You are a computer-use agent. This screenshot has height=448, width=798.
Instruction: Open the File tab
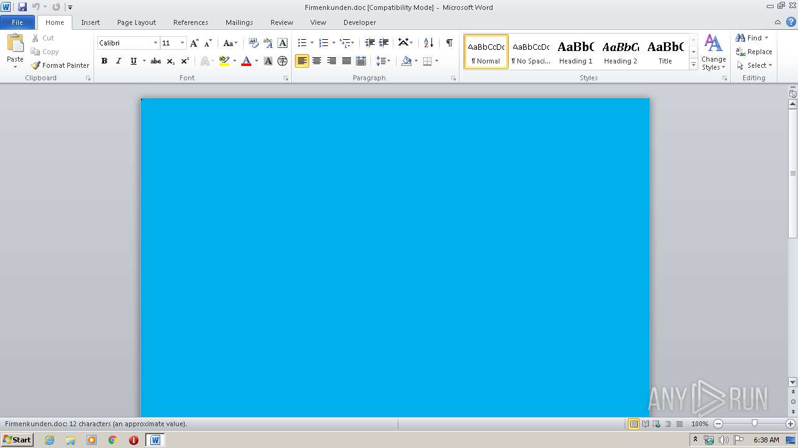[x=17, y=22]
